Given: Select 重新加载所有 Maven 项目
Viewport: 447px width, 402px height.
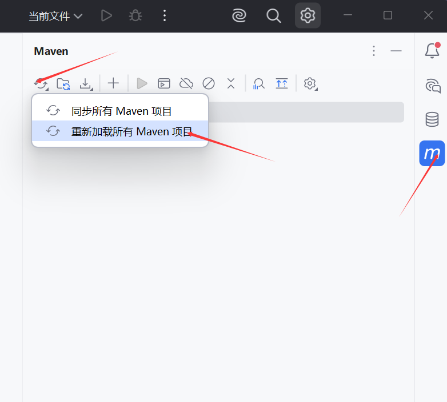Looking at the screenshot, I should 120,131.
